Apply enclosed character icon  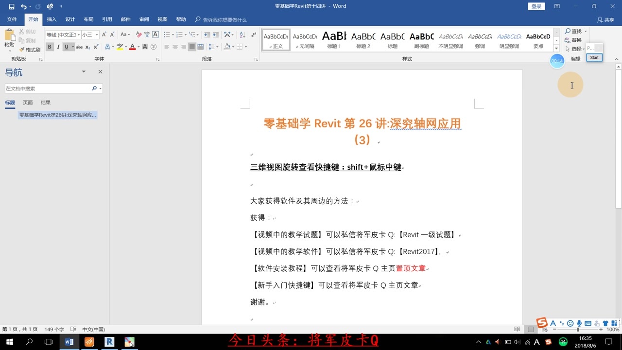(154, 47)
